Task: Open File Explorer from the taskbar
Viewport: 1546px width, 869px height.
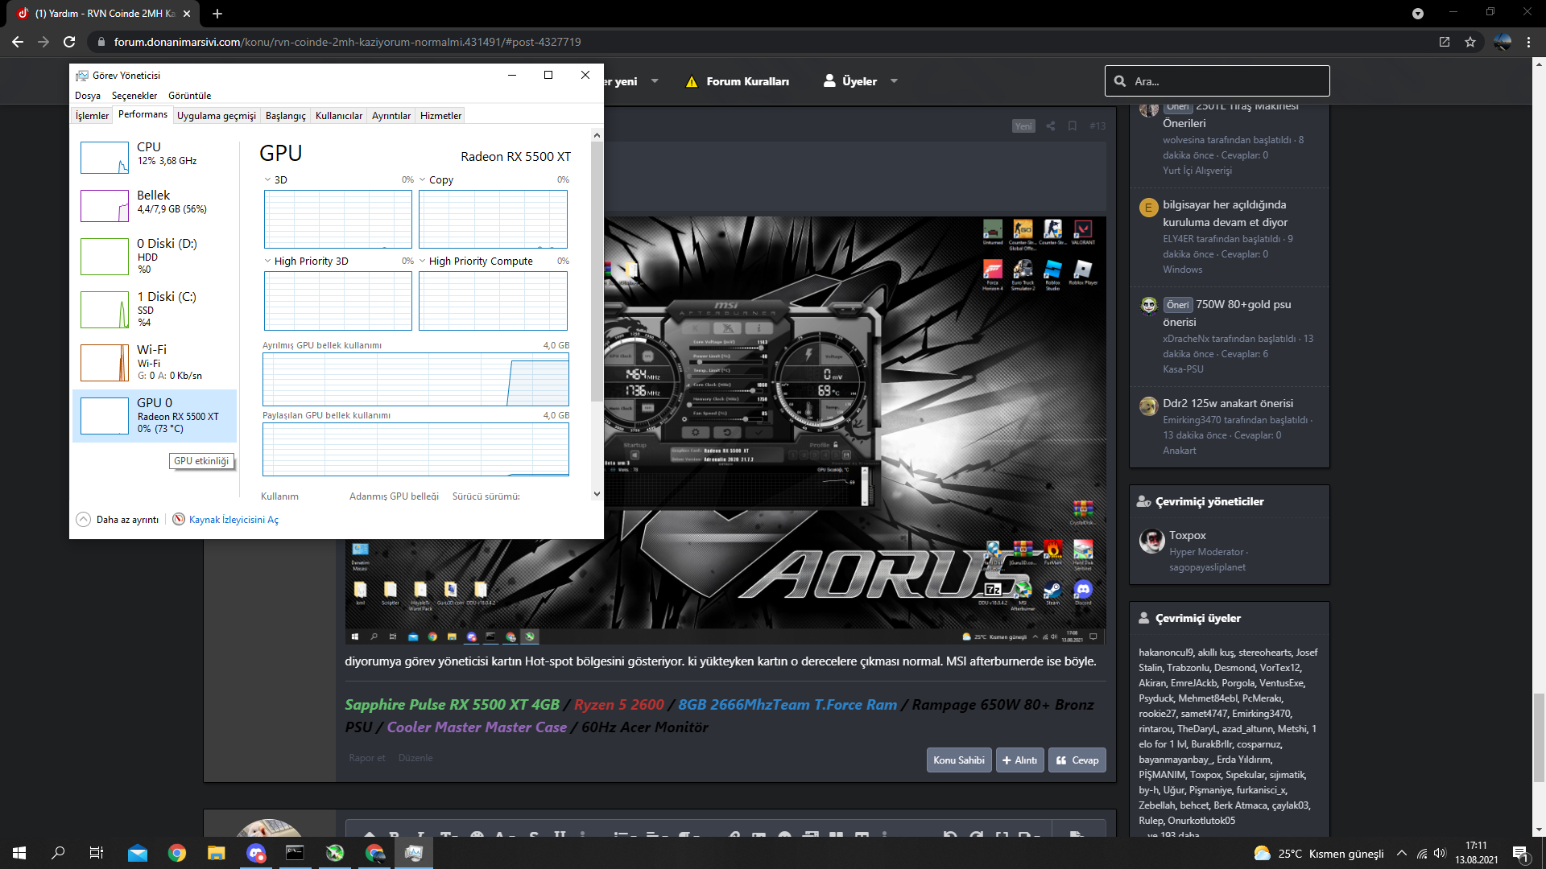Action: click(216, 853)
